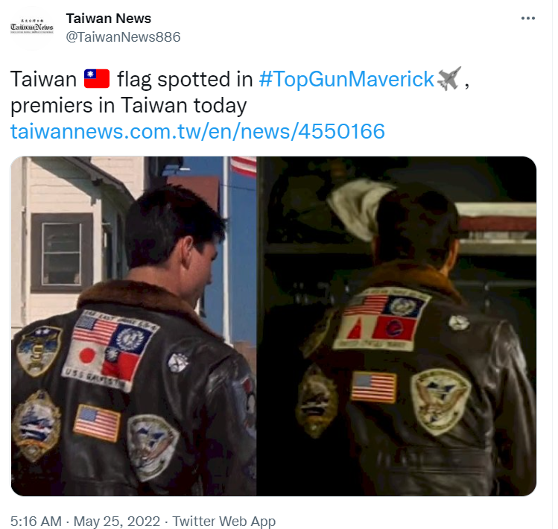This screenshot has height=529, width=558.
Task: Click the Taiwan News display name
Action: 109,19
